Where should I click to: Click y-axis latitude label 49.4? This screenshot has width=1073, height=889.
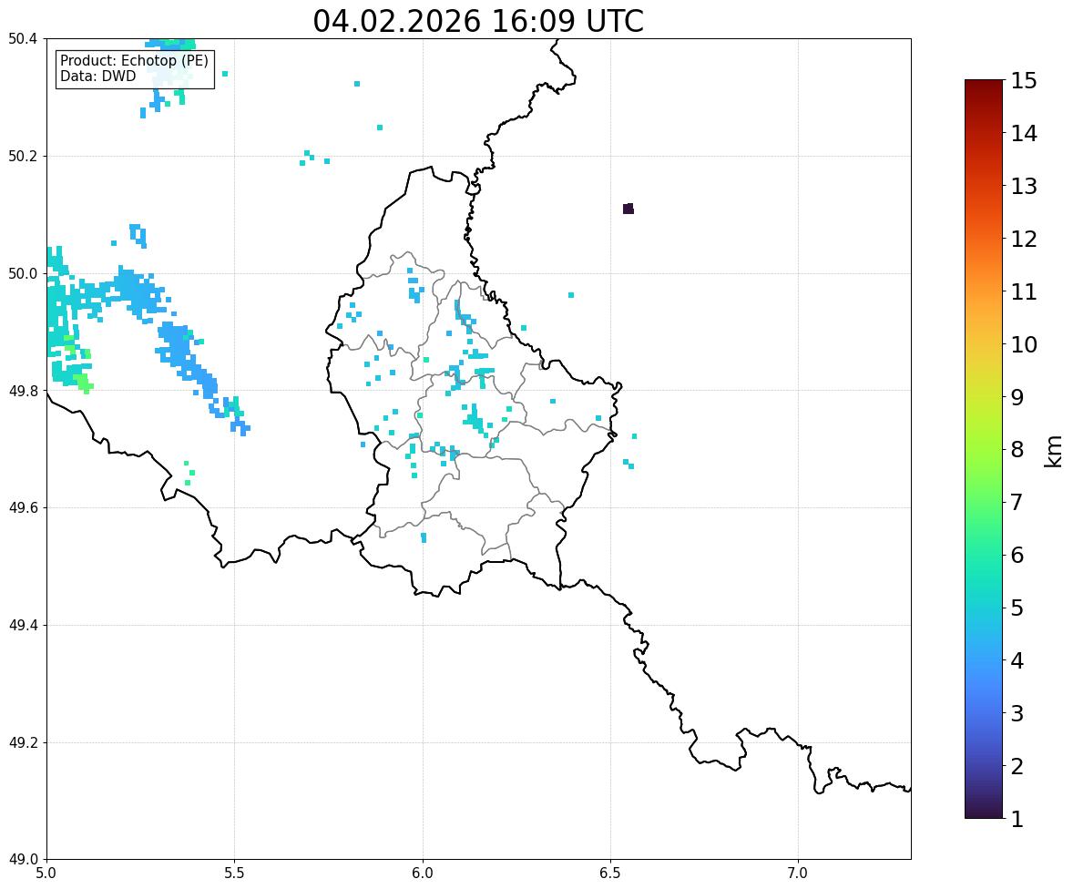click(x=22, y=626)
